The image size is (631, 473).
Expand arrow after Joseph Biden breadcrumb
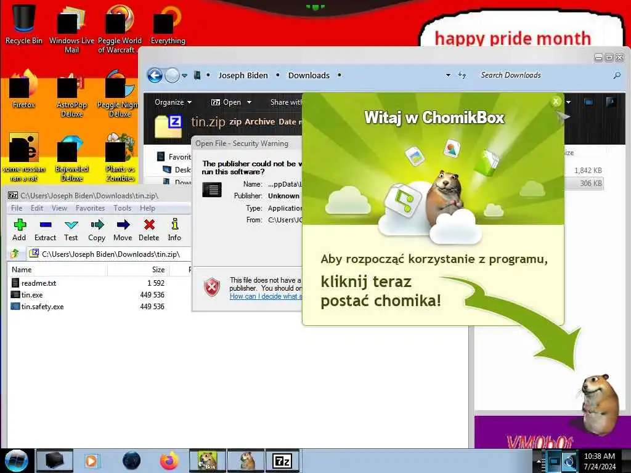tap(278, 75)
